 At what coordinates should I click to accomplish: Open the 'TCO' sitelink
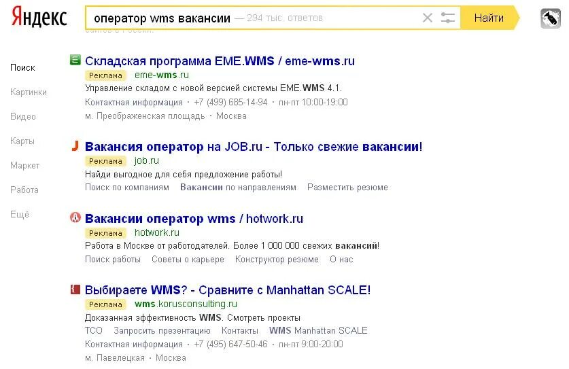[x=94, y=330]
